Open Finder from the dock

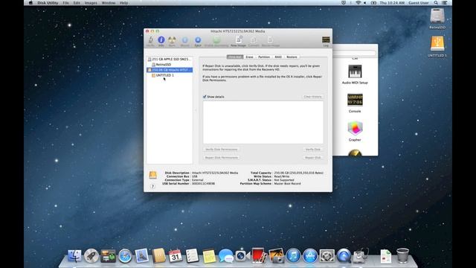pyautogui.click(x=74, y=256)
